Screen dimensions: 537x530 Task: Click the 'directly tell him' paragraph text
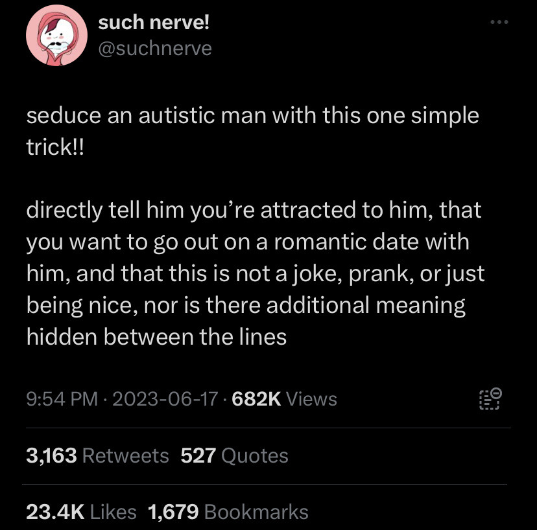click(256, 273)
